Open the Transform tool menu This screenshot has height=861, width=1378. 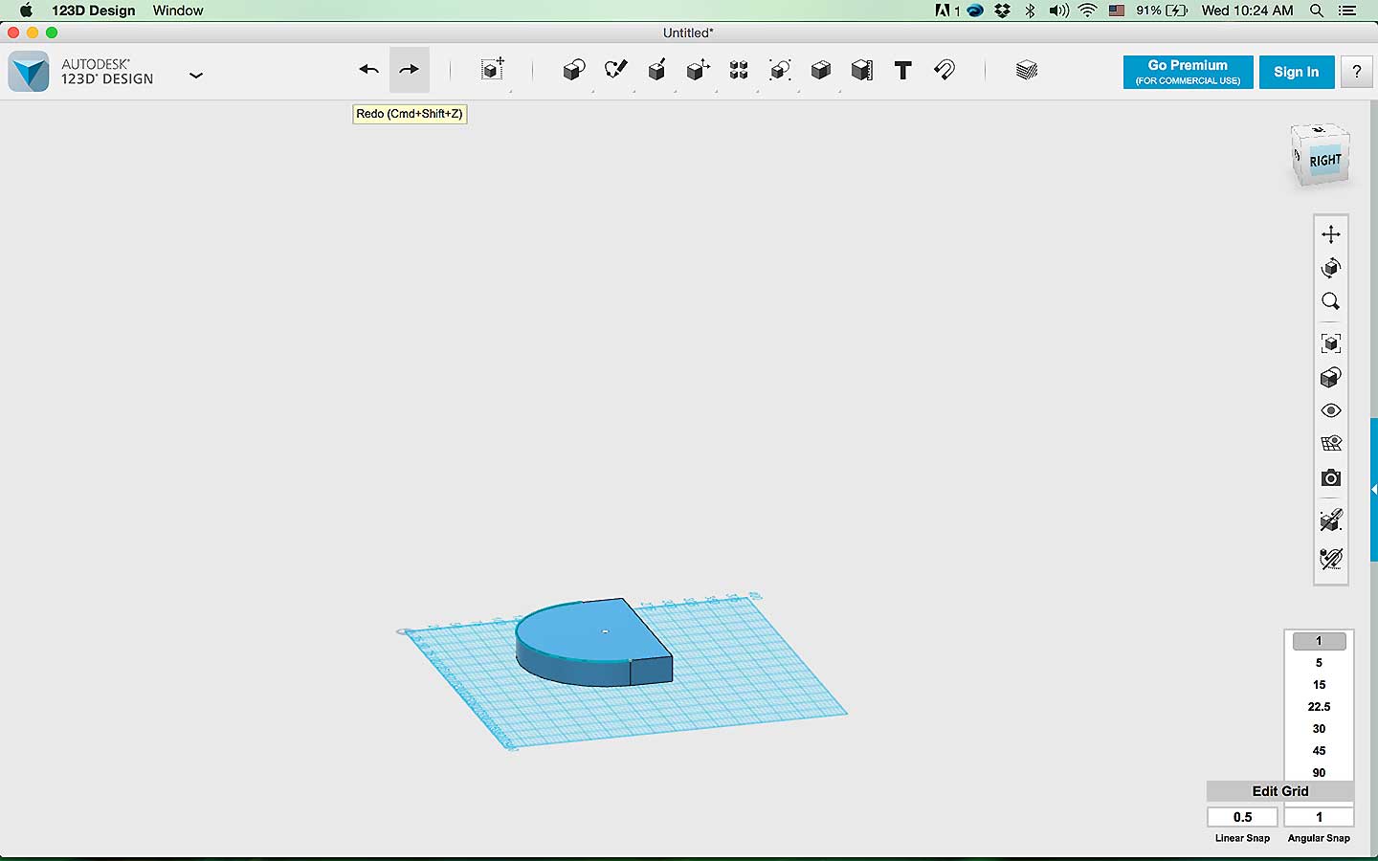tap(493, 70)
